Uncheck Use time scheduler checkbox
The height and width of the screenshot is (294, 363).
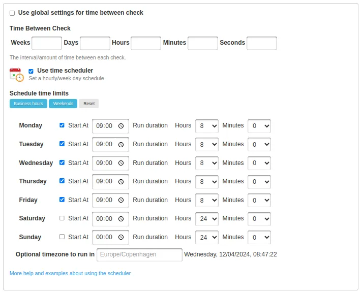(31, 71)
